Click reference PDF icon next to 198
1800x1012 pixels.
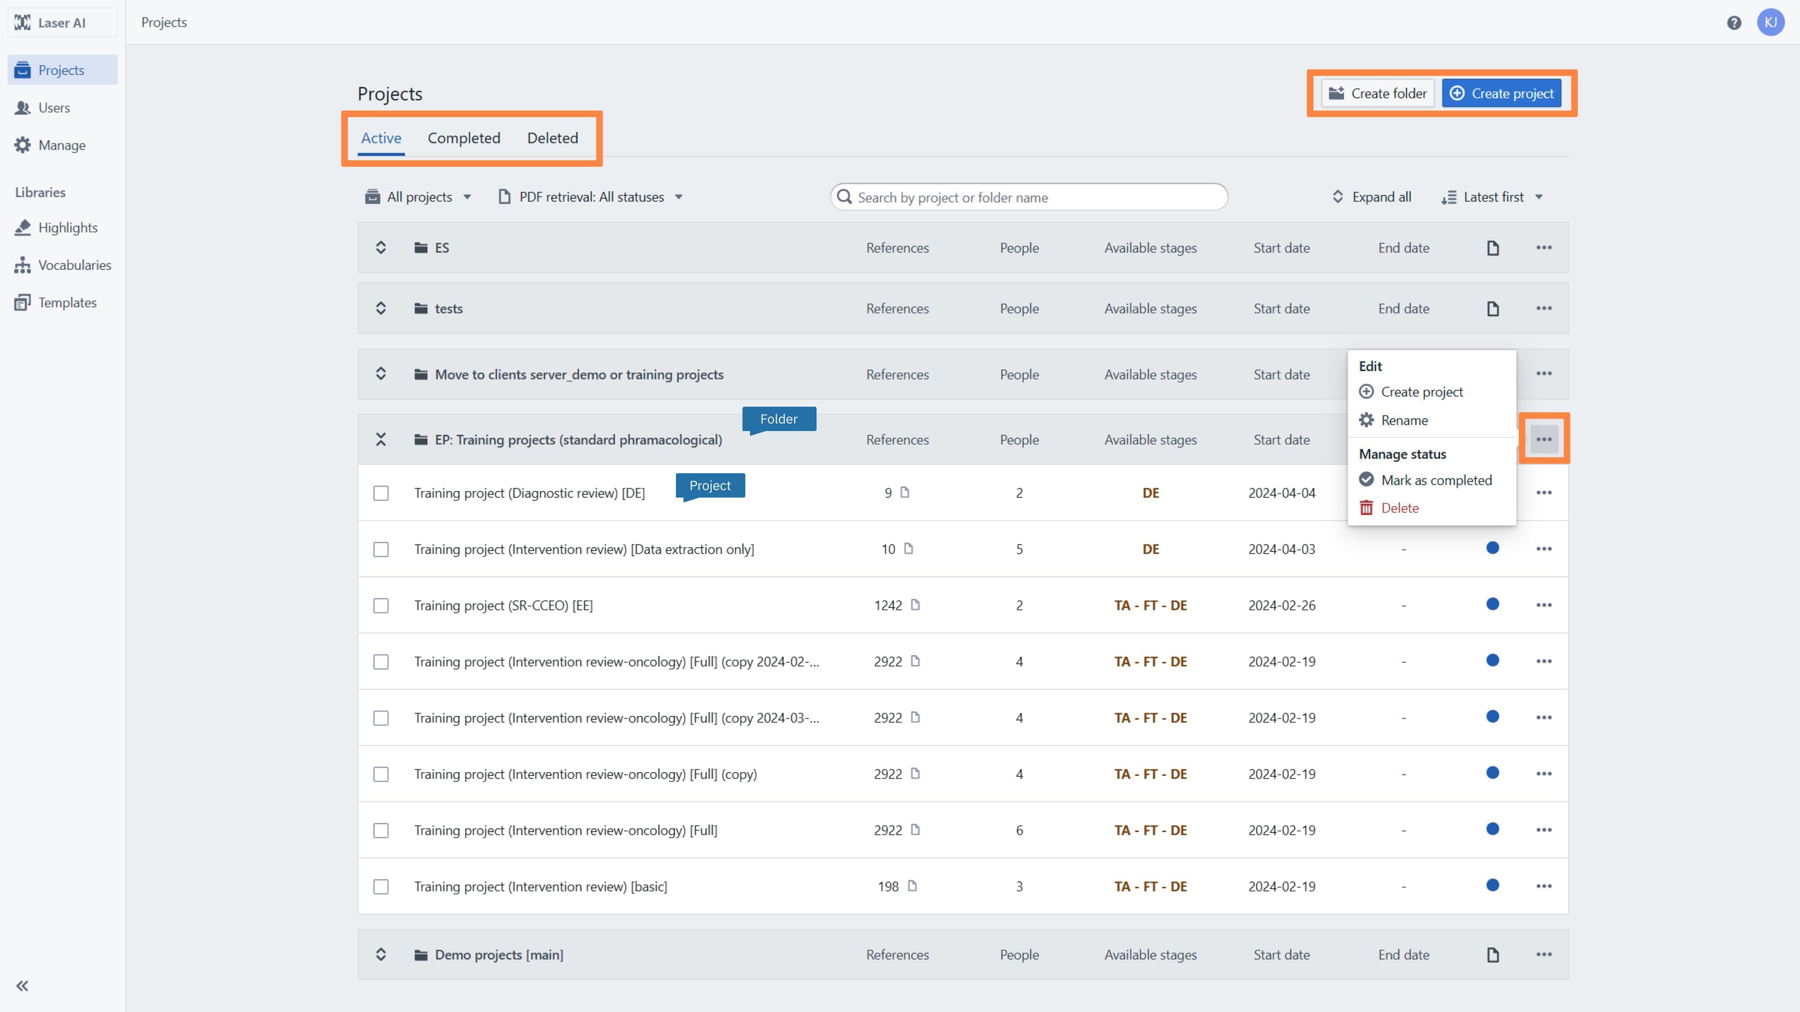tap(912, 885)
